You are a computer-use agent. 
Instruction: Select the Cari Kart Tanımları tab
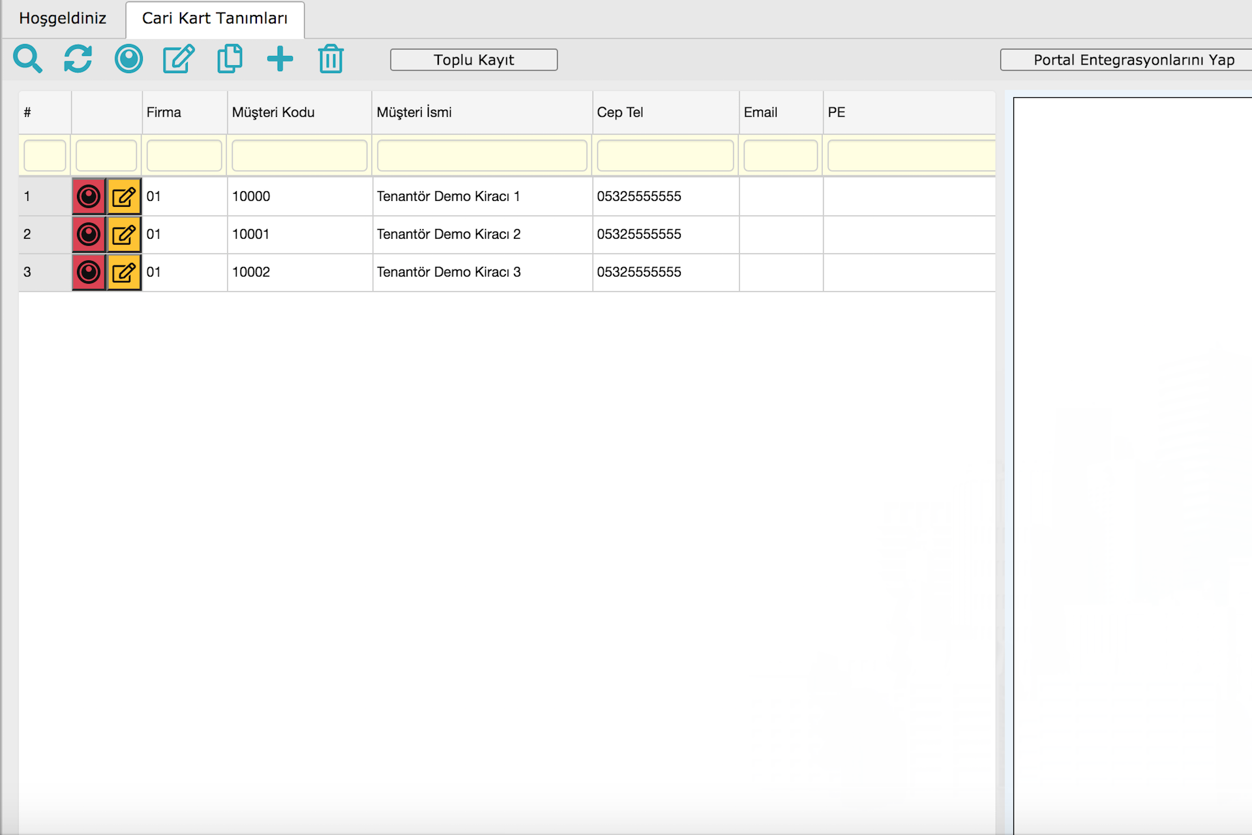[x=215, y=18]
